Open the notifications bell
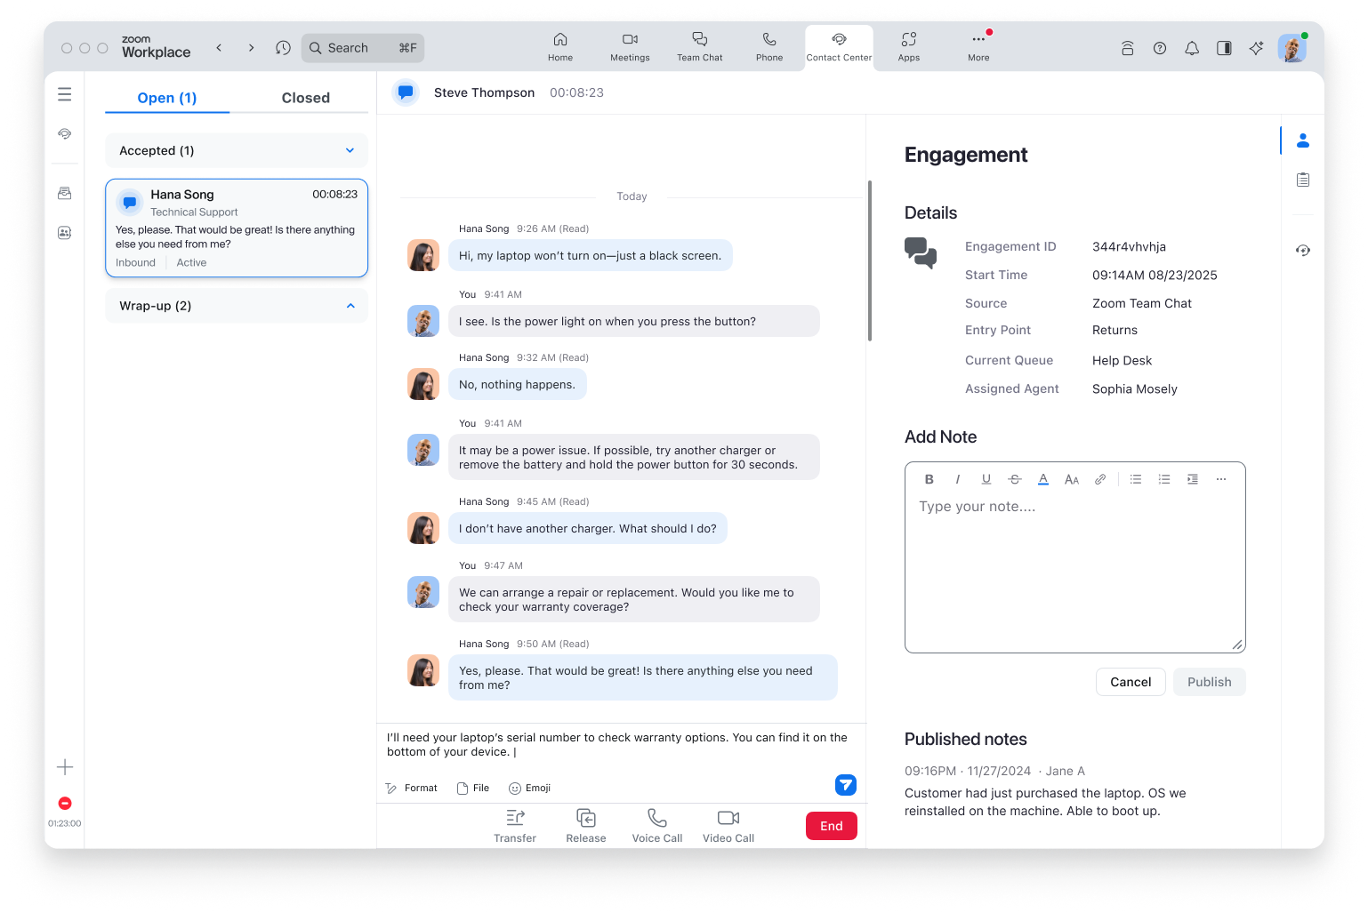 (1192, 48)
